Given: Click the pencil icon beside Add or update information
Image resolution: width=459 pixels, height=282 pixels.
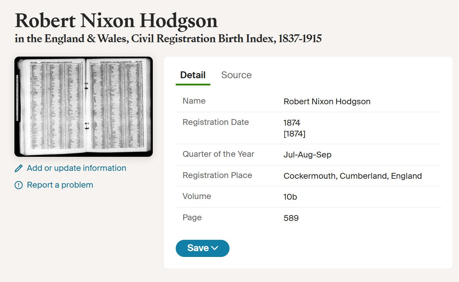Looking at the screenshot, I should 18,168.
